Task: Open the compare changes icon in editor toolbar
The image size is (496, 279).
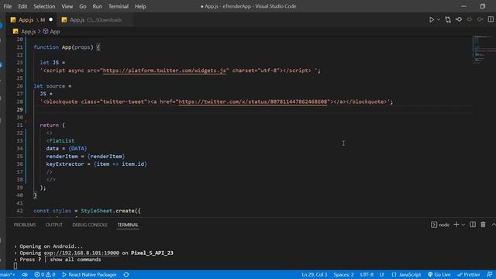Action: click(x=448, y=19)
